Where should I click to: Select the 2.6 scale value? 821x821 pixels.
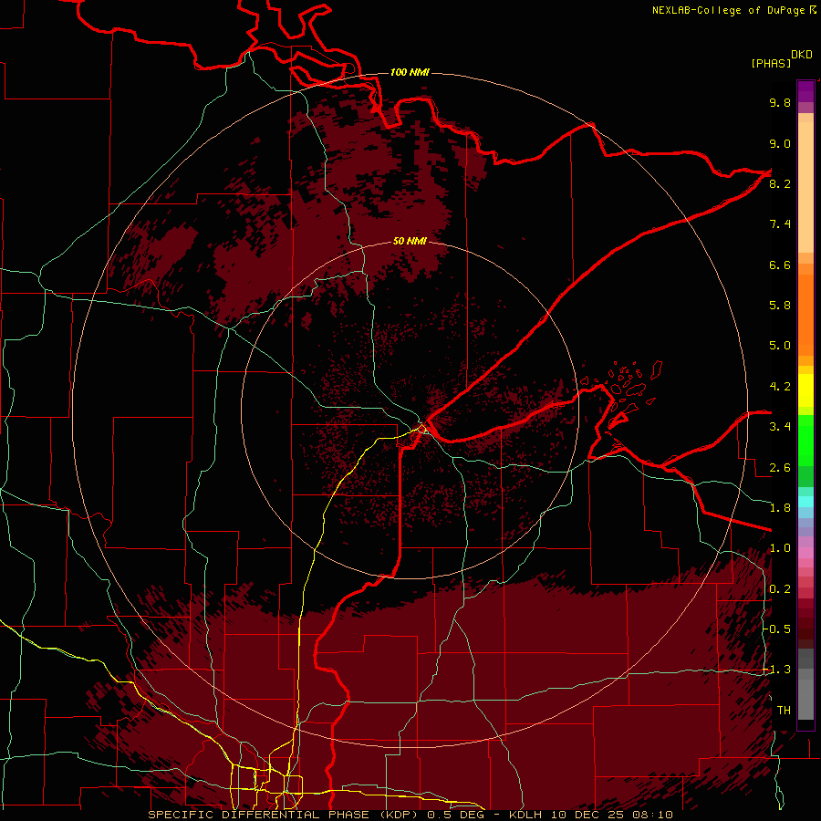click(x=780, y=467)
